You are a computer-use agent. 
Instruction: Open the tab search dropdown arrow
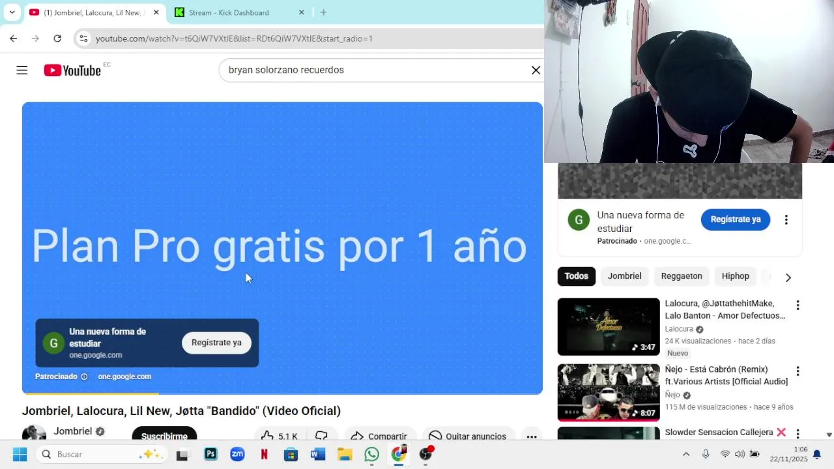click(12, 12)
